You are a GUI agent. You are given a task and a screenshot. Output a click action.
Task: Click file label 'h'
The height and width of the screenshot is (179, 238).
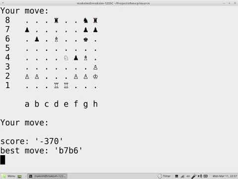point(95,104)
